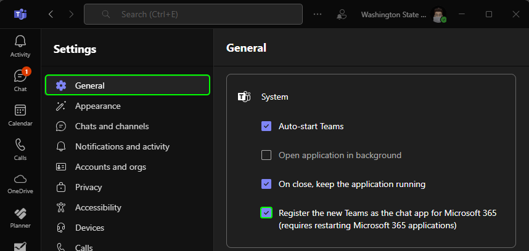Click the Notifications bell icon in settings
This screenshot has width=529, height=251.
(x=61, y=146)
